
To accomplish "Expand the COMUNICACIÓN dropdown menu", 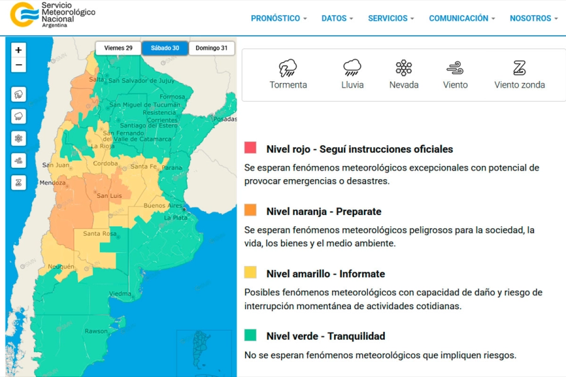I will (x=462, y=18).
